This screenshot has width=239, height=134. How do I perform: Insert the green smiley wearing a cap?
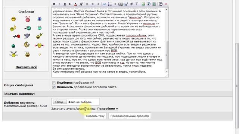coord(28,28)
